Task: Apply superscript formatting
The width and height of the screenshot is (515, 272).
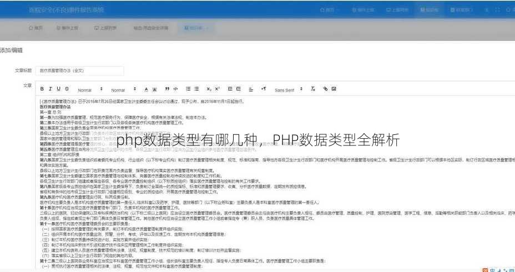Action: pyautogui.click(x=217, y=89)
